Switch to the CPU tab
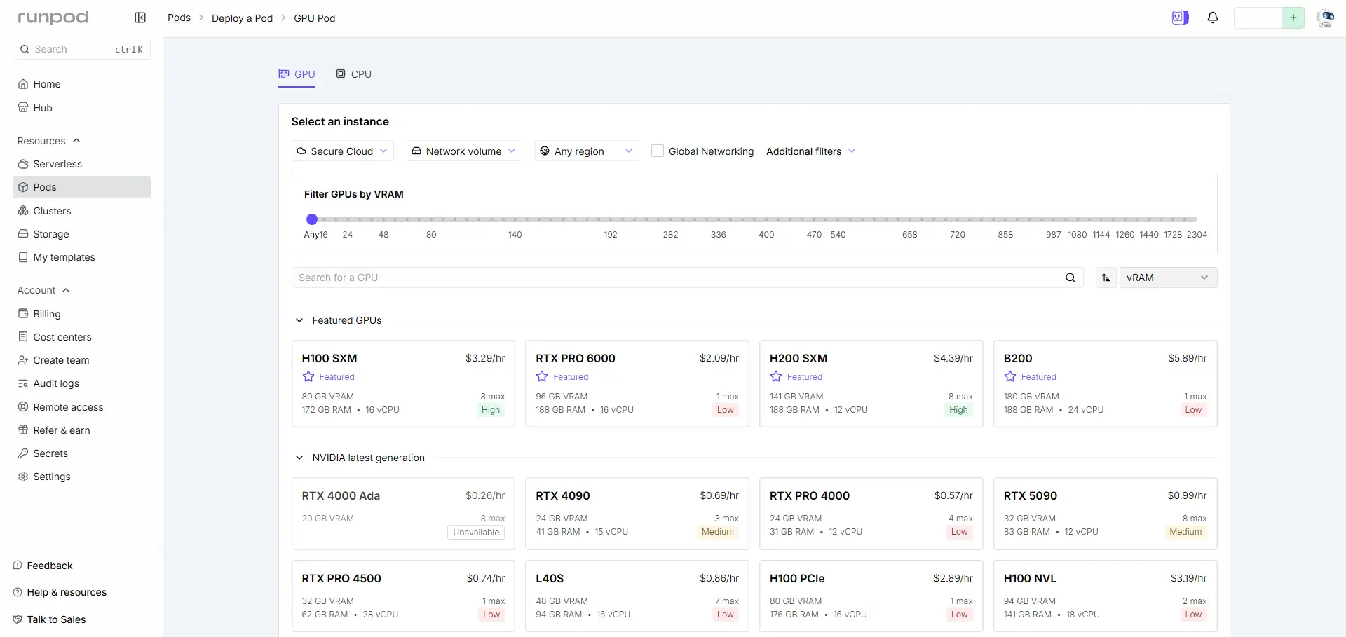This screenshot has width=1346, height=637. (x=353, y=74)
